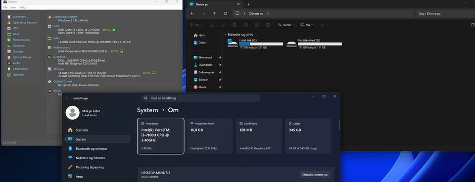Viewport: 475px width, 182px height.
Task: Click the Operating System heading link in Speccy summary
Action: pos(65,17)
